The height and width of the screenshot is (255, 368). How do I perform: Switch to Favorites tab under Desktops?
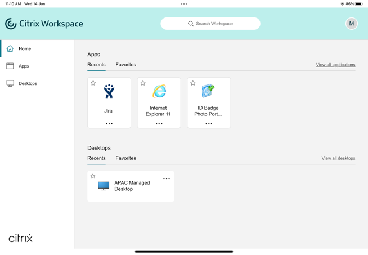126,158
